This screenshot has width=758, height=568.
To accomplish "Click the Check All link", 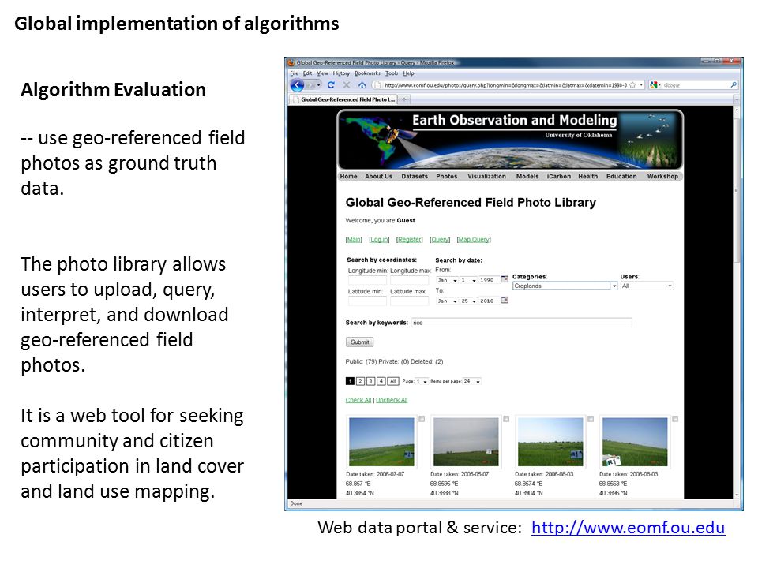I will tap(358, 400).
